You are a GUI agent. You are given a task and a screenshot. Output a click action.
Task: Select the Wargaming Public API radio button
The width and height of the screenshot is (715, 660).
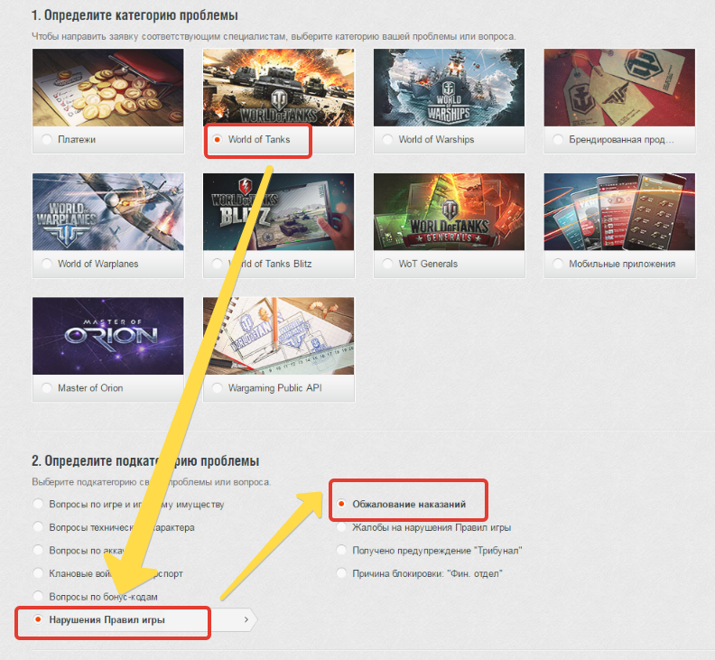(218, 387)
